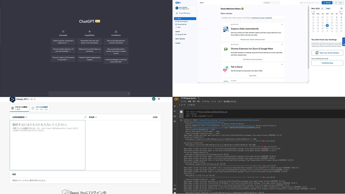Click the blue Record button in Otter
This screenshot has width=345, height=194.
pos(327,3)
